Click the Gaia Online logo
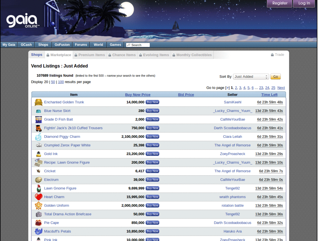 coord(23,20)
